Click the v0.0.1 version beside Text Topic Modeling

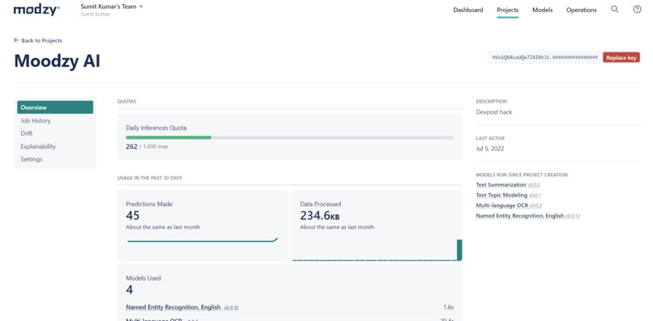(536, 195)
